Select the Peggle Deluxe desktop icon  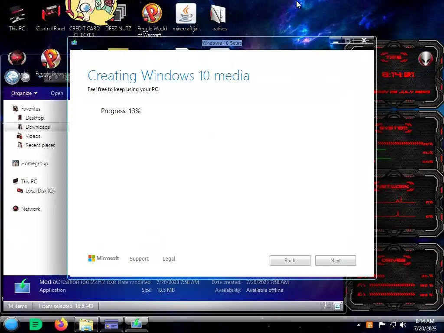pyautogui.click(x=51, y=63)
